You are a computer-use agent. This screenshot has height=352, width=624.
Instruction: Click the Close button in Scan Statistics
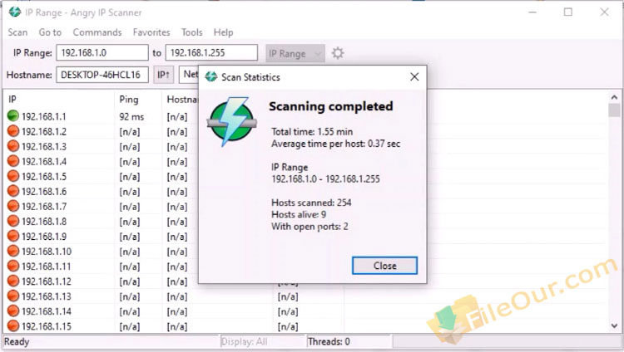[384, 266]
